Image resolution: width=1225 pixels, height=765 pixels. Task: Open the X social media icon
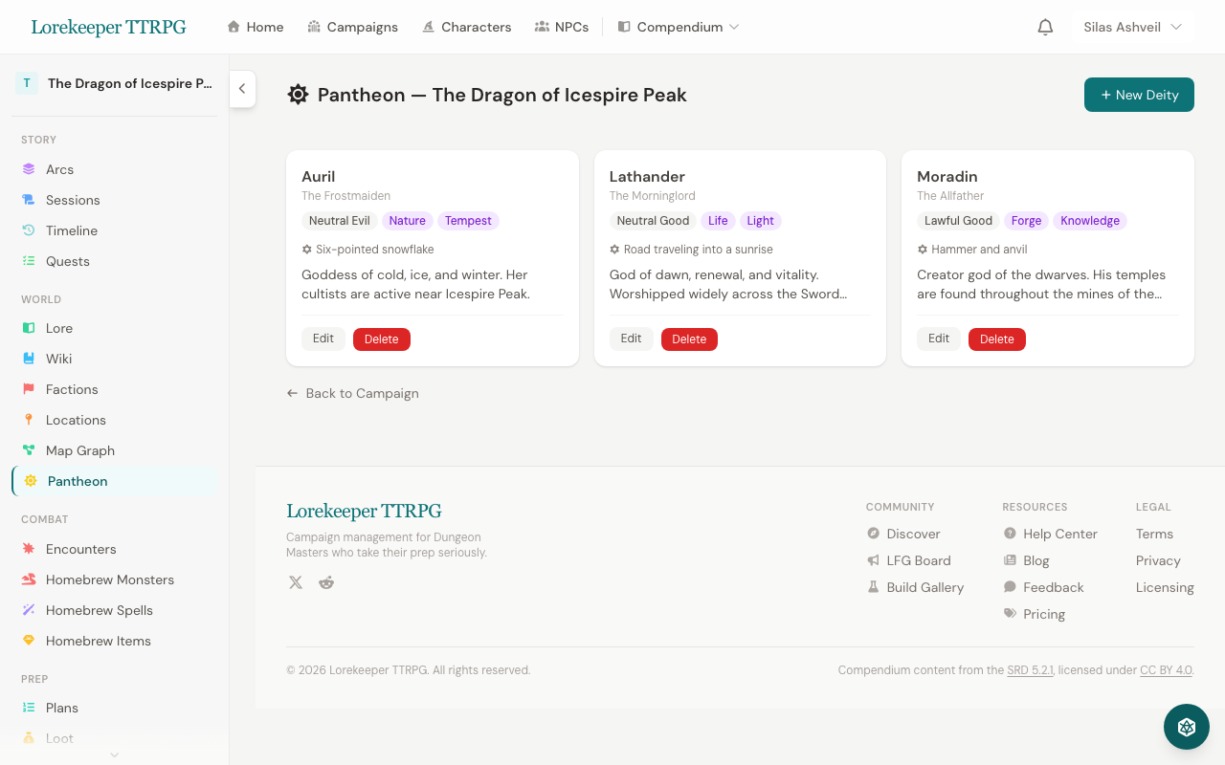coord(296,582)
